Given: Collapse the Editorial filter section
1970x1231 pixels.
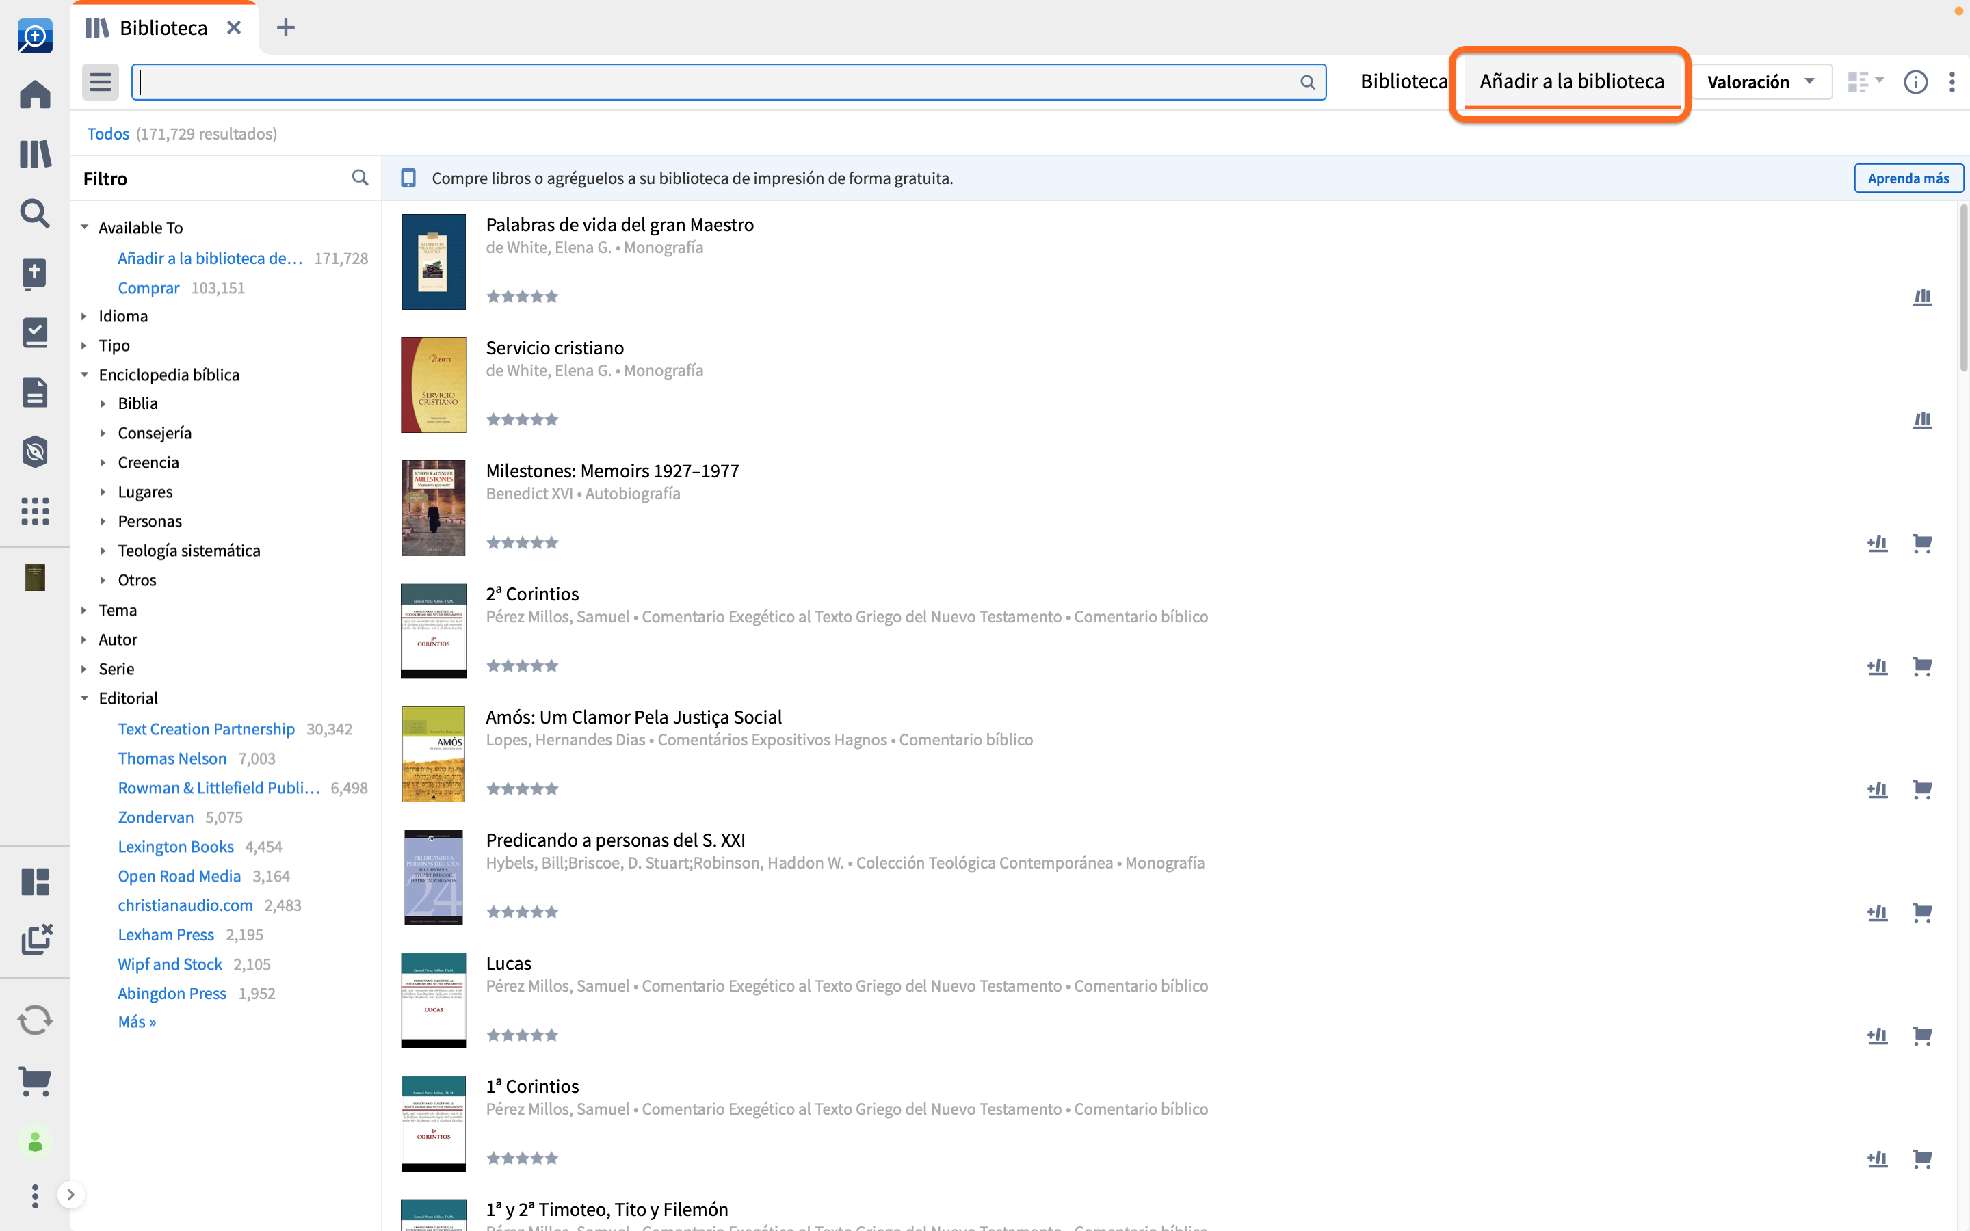Looking at the screenshot, I should (x=85, y=698).
